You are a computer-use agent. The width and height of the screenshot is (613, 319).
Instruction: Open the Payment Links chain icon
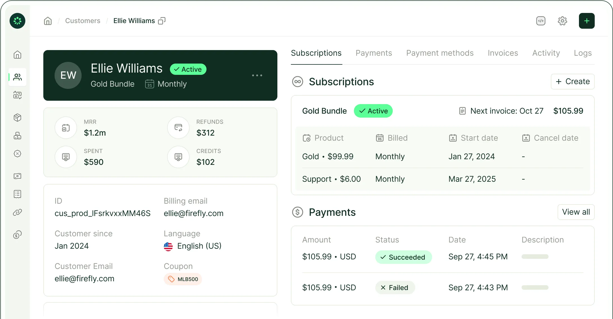(17, 212)
